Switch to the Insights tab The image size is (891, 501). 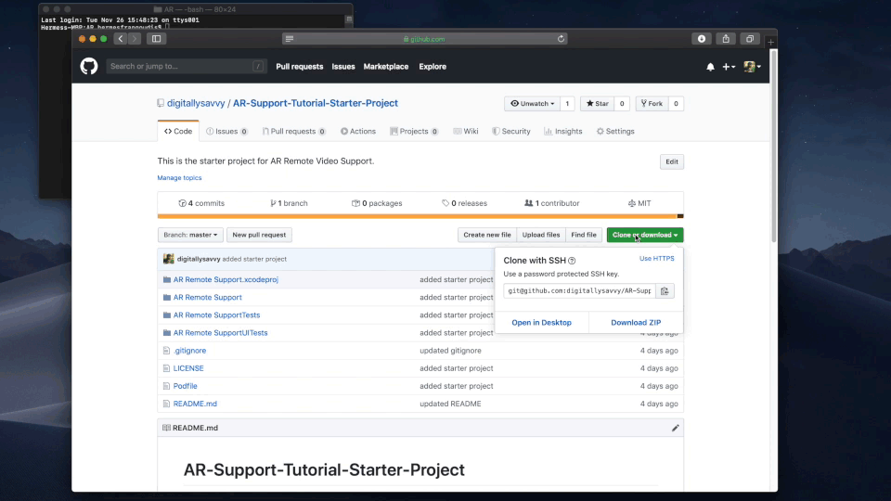562,131
